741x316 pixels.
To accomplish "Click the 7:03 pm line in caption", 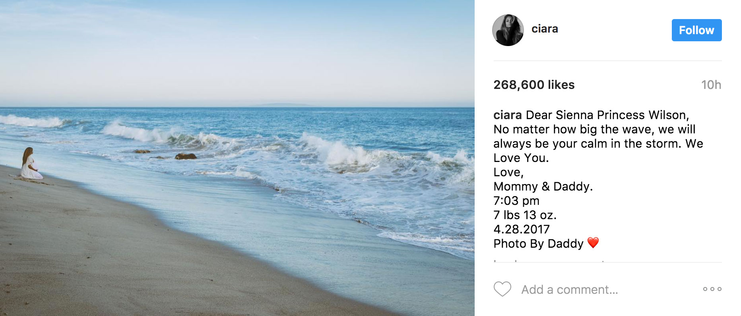I will coord(516,201).
